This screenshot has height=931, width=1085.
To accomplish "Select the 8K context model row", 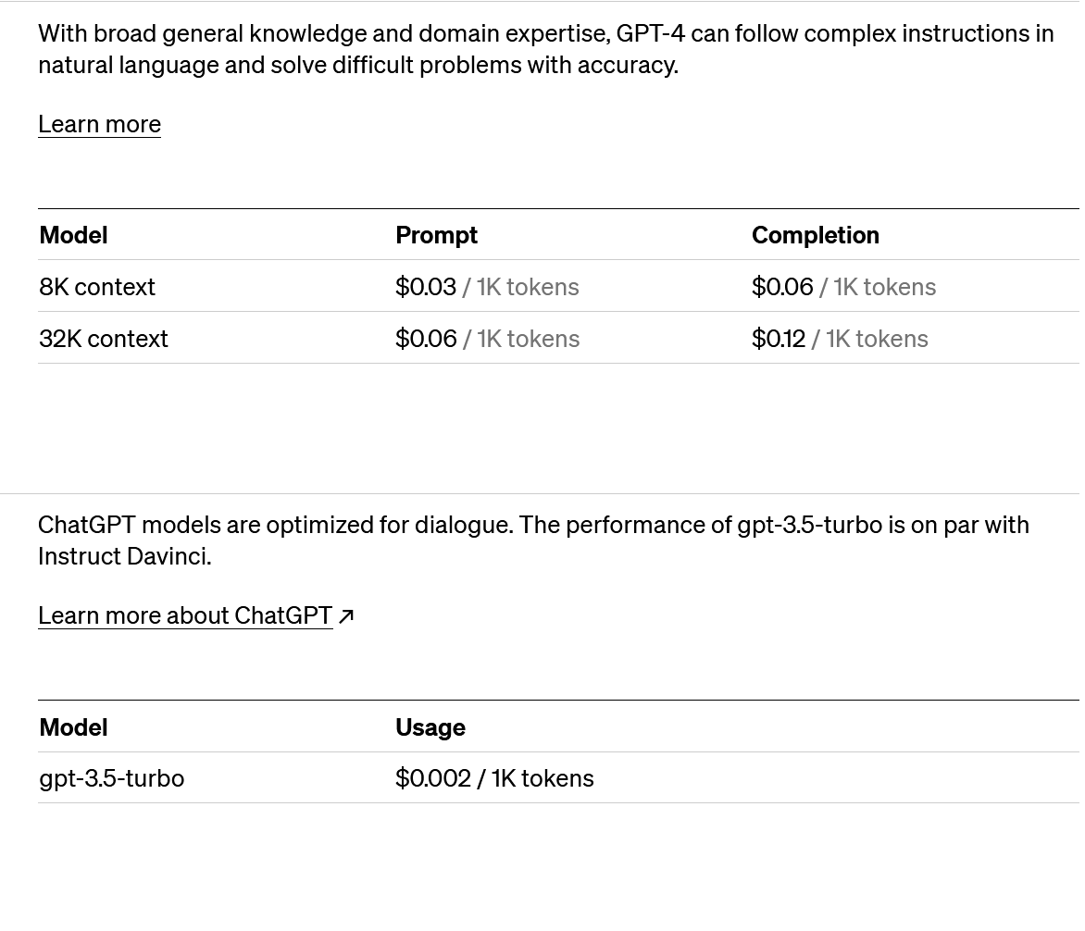I will pos(558,286).
